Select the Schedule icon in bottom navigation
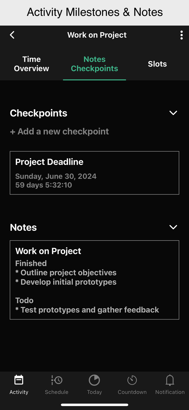Image resolution: width=189 pixels, height=410 pixels. pyautogui.click(x=56, y=380)
